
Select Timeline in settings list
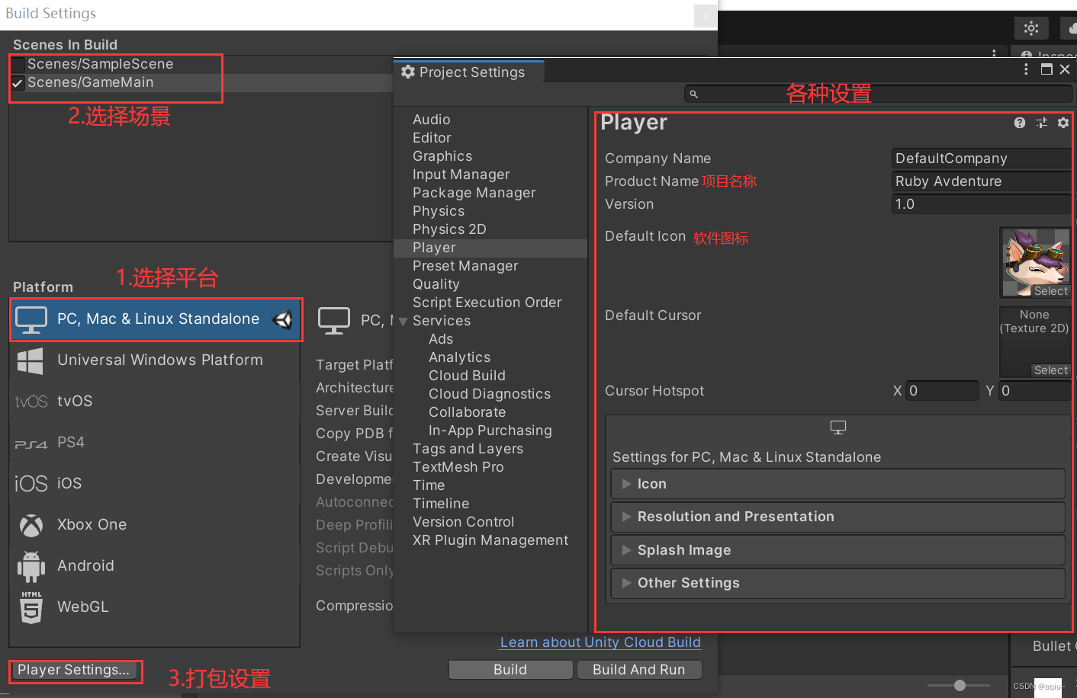point(441,504)
